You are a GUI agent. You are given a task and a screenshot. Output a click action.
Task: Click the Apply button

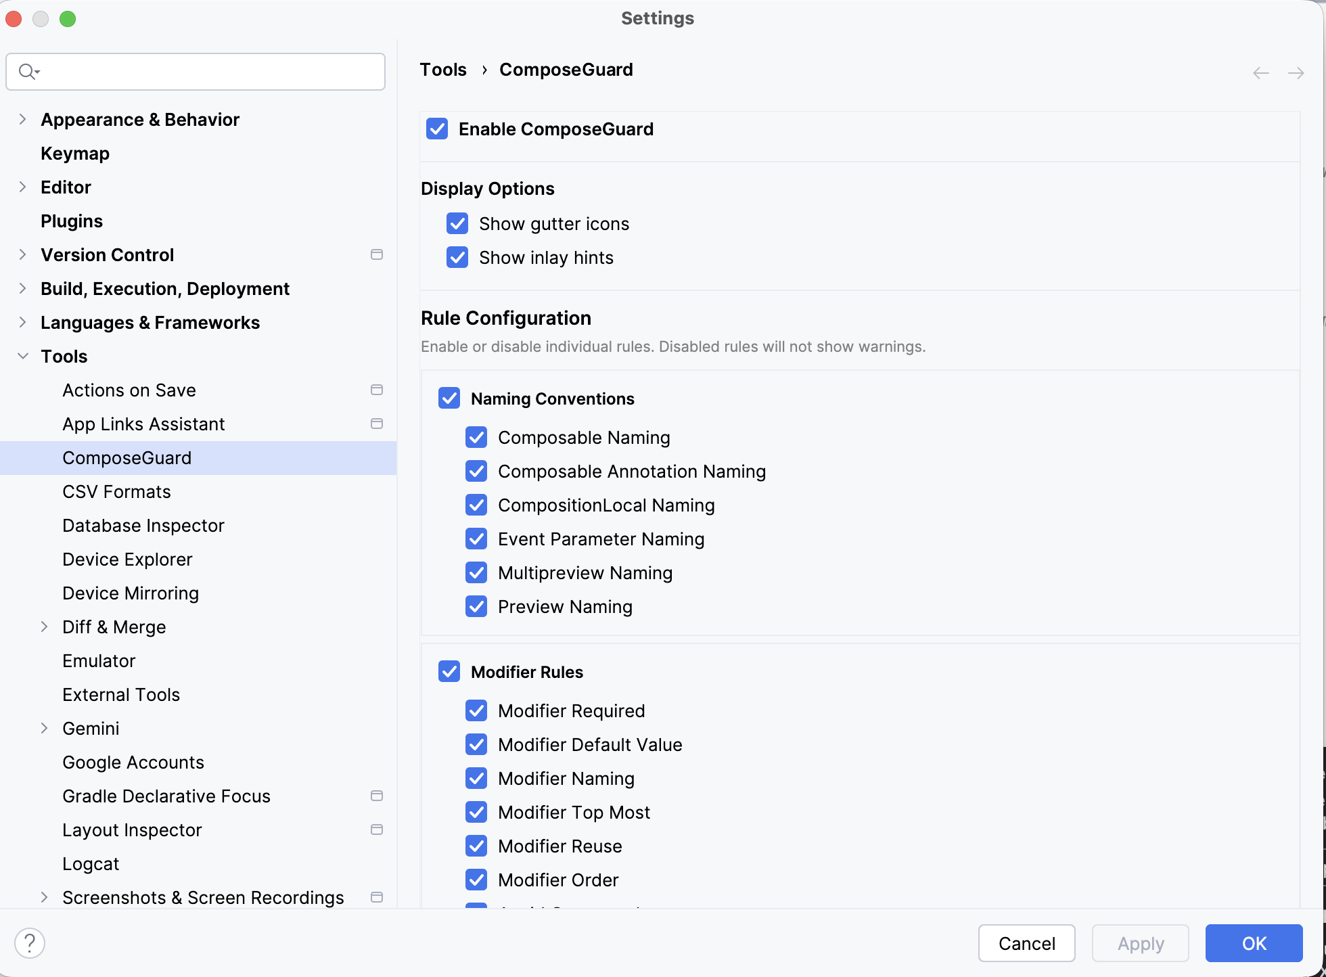[1141, 943]
